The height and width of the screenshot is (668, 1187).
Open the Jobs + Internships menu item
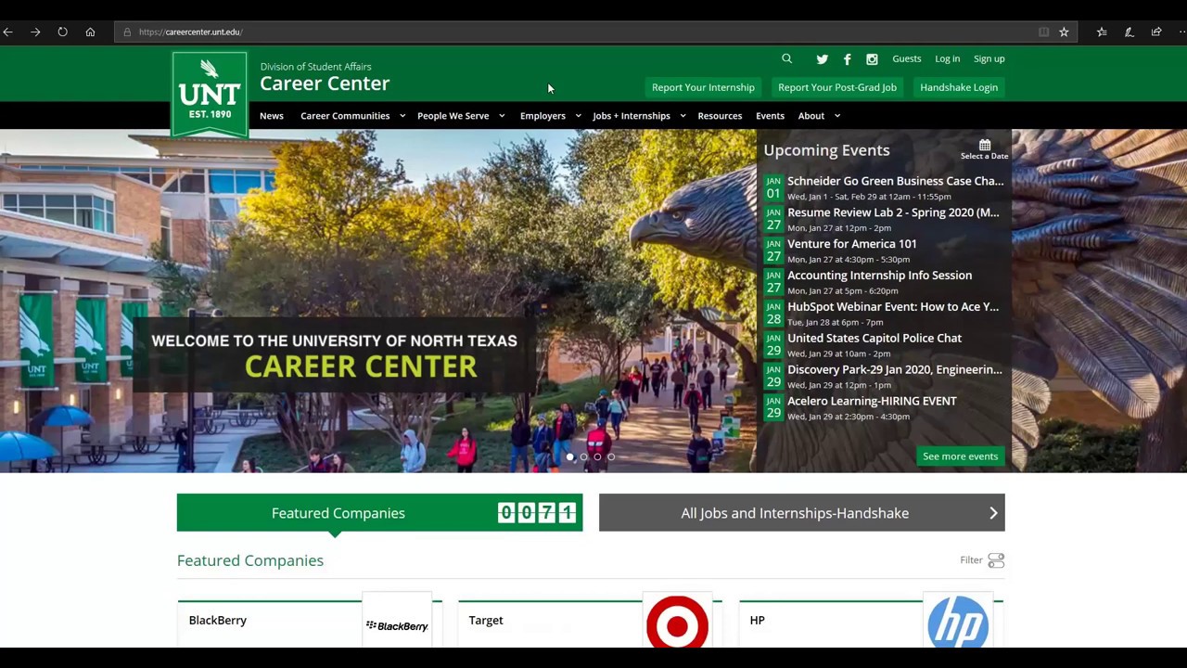tap(632, 116)
